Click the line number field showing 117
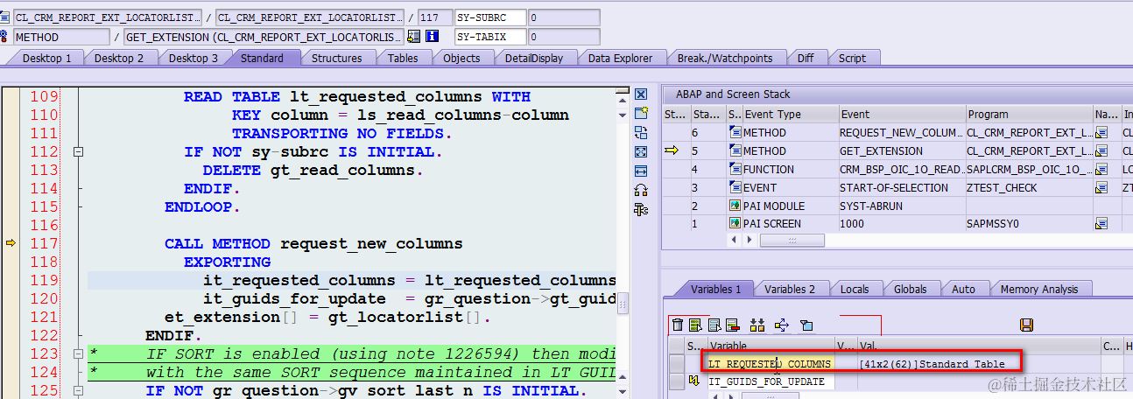This screenshot has height=399, width=1133. click(x=435, y=17)
